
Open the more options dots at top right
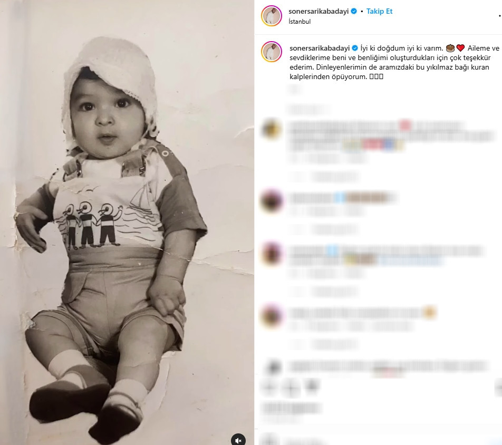(x=499, y=15)
